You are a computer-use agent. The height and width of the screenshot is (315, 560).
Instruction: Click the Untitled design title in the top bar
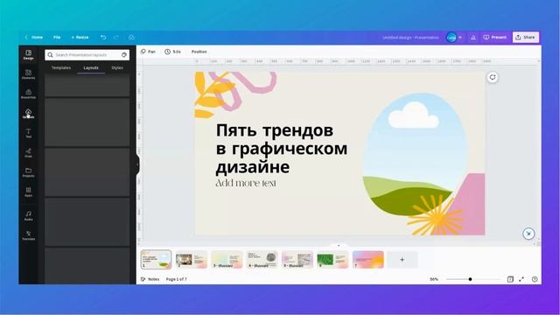point(410,37)
